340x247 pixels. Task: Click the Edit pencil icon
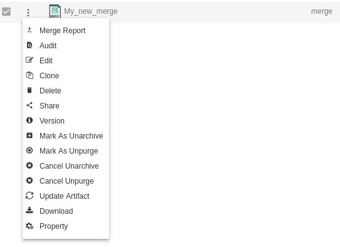click(29, 60)
